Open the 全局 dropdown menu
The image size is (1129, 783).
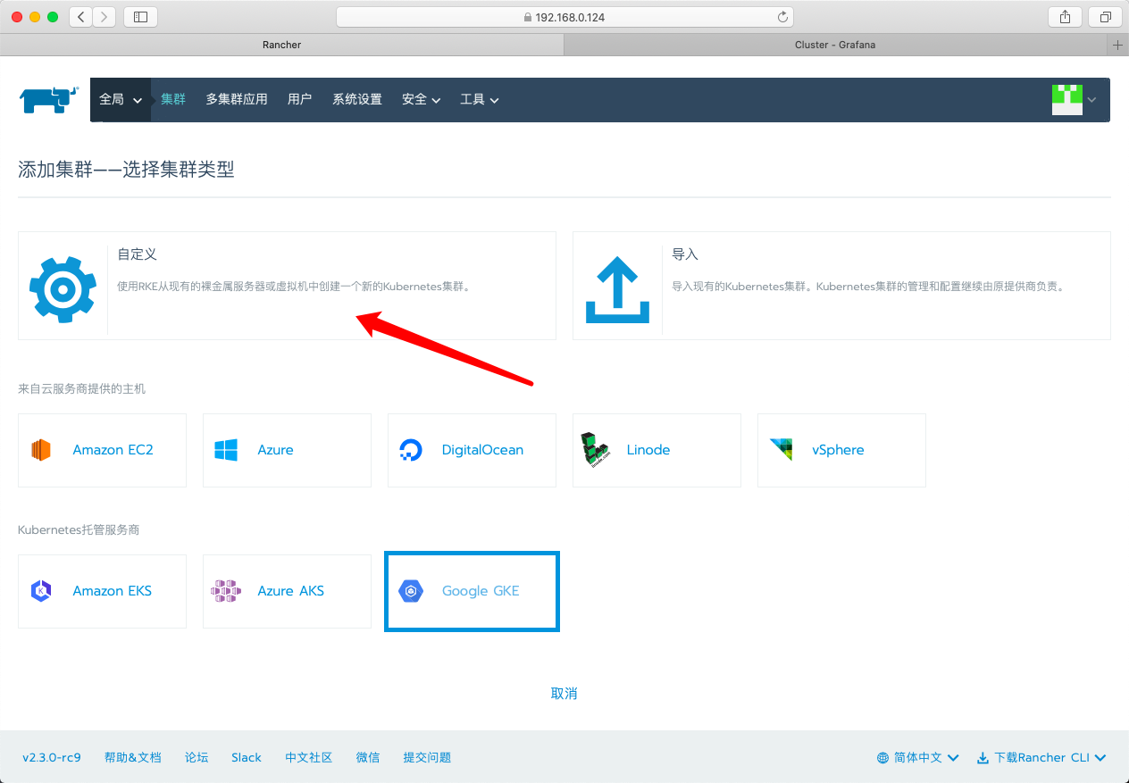click(121, 100)
